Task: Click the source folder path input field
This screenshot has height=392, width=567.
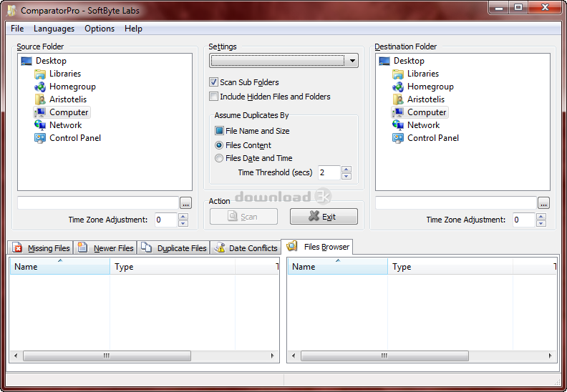Action: pos(98,203)
